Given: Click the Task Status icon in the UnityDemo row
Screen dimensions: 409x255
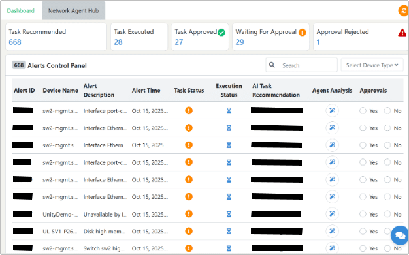Looking at the screenshot, I should (189, 214).
